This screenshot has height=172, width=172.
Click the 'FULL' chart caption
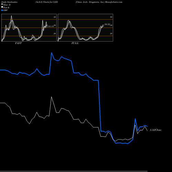(x=75, y=43)
